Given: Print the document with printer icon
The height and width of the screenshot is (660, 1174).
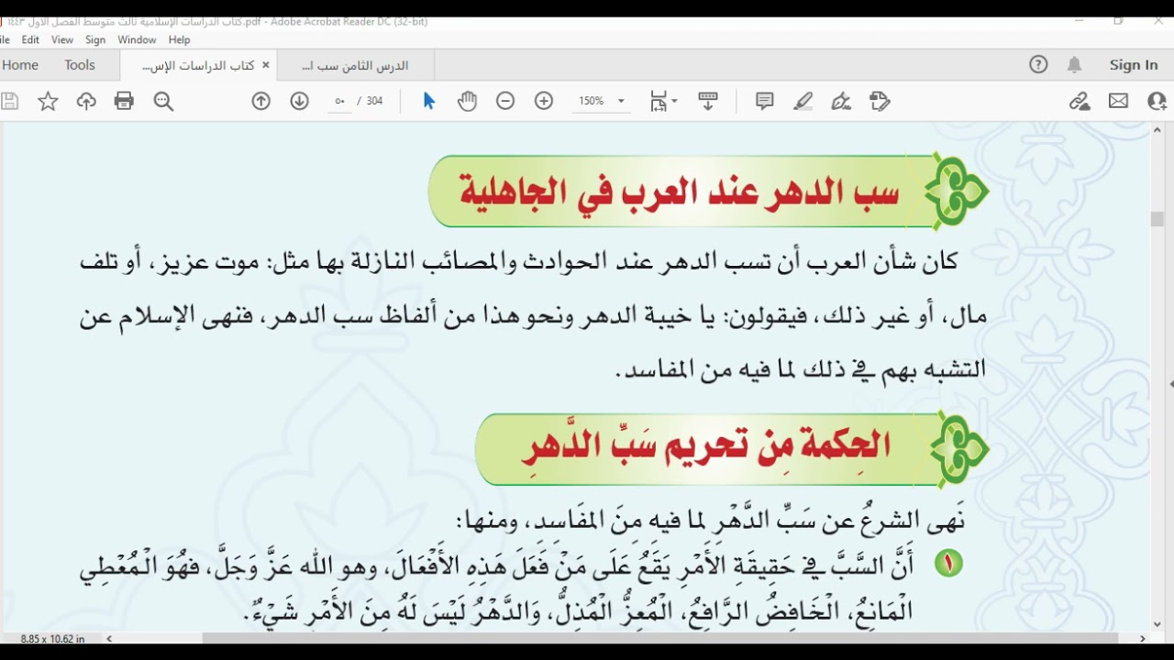Looking at the screenshot, I should click(124, 102).
